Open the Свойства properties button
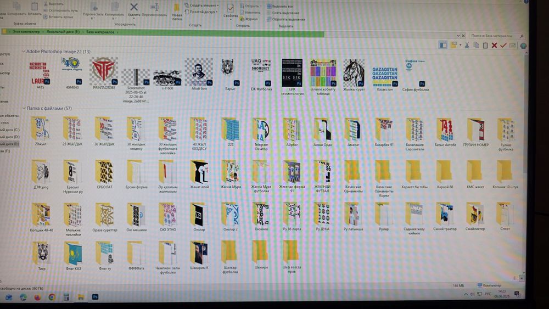The width and height of the screenshot is (549, 309). tap(231, 12)
